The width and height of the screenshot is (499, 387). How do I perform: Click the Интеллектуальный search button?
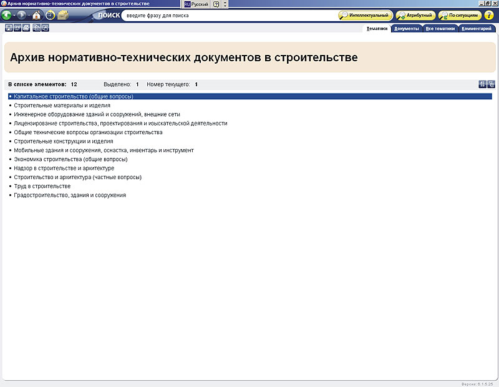coord(366,16)
